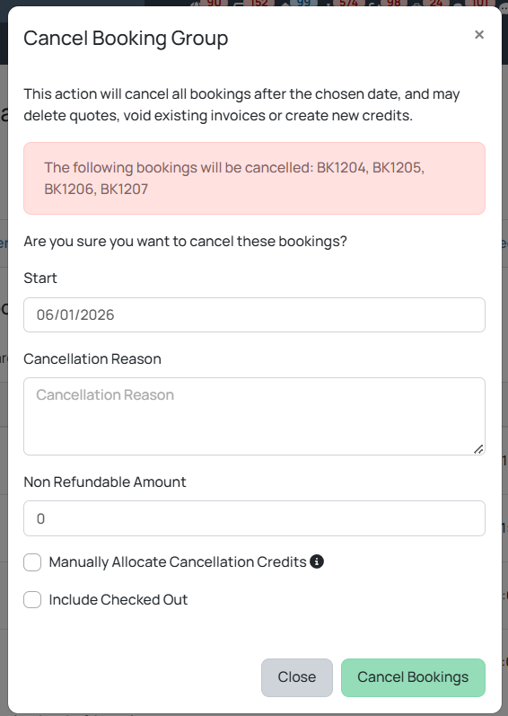Dismiss the dialog with the X icon
The image size is (508, 716).
[478, 35]
